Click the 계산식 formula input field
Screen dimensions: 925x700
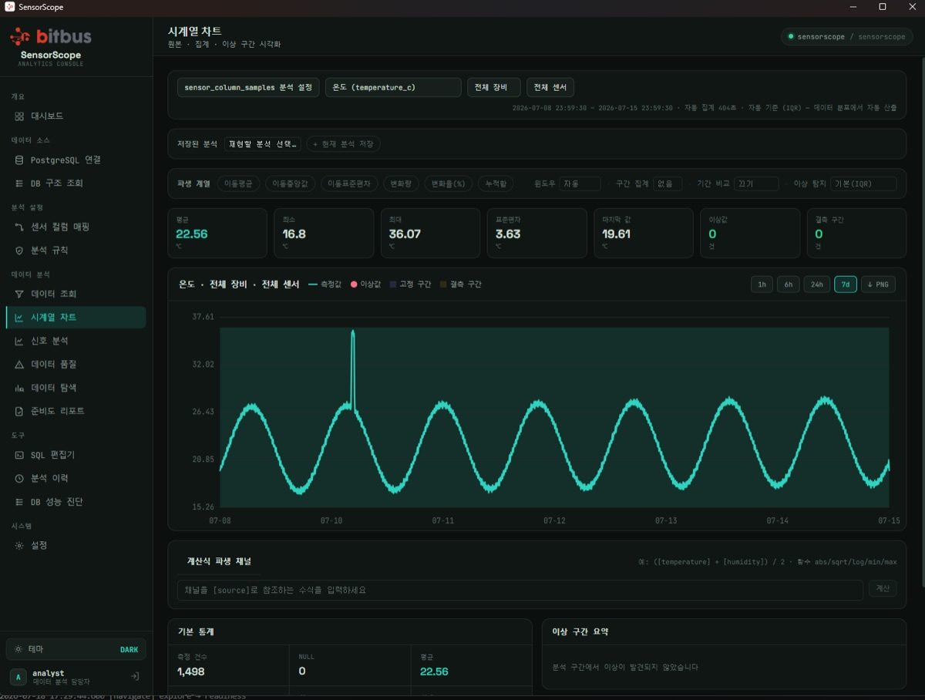(x=520, y=590)
